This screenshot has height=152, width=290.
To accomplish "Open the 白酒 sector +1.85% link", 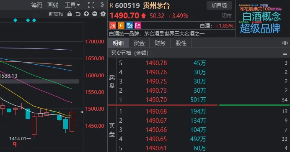I will pos(217,25).
